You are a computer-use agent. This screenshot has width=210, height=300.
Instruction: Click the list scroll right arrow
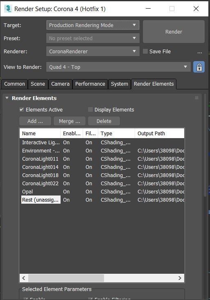click(x=180, y=278)
